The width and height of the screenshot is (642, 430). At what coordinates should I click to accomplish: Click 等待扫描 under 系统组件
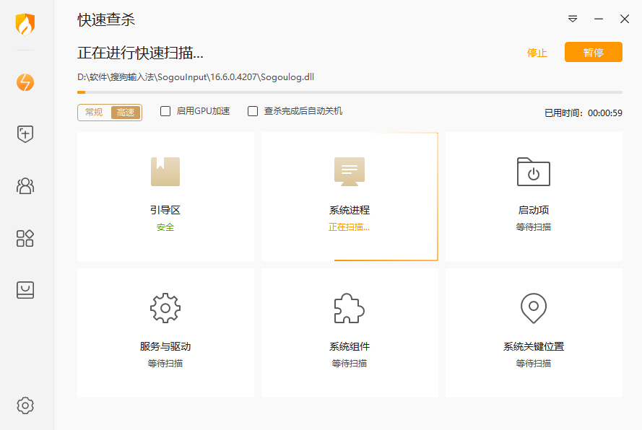[x=350, y=364]
